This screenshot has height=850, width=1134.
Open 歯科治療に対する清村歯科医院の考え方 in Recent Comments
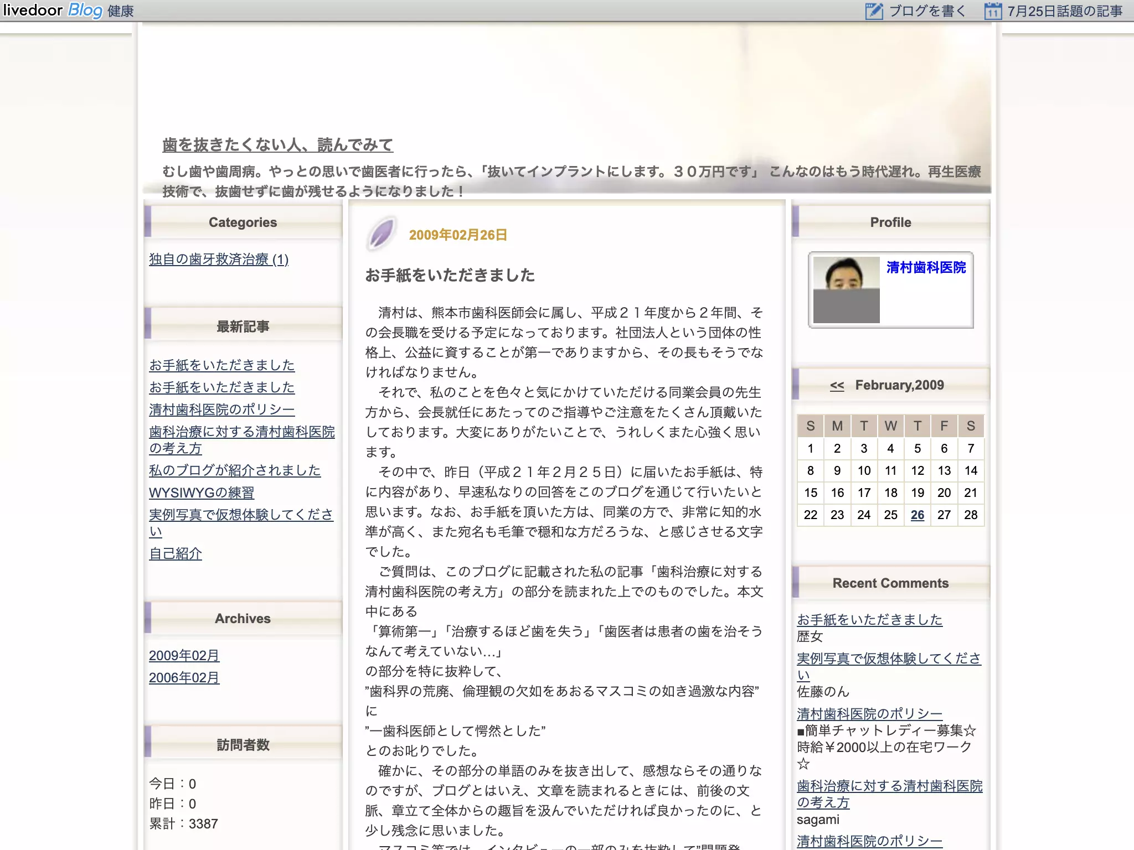889,794
